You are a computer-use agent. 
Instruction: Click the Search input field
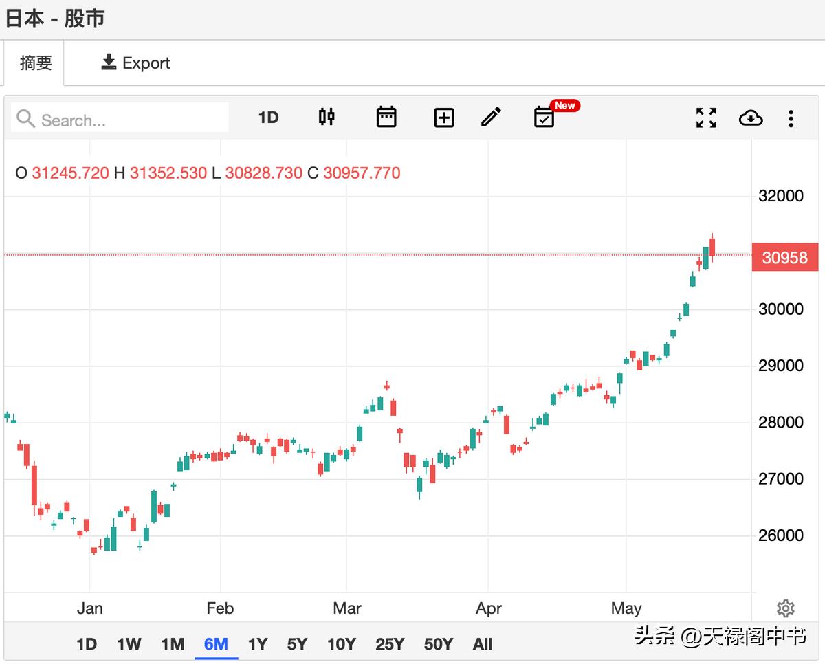[120, 120]
